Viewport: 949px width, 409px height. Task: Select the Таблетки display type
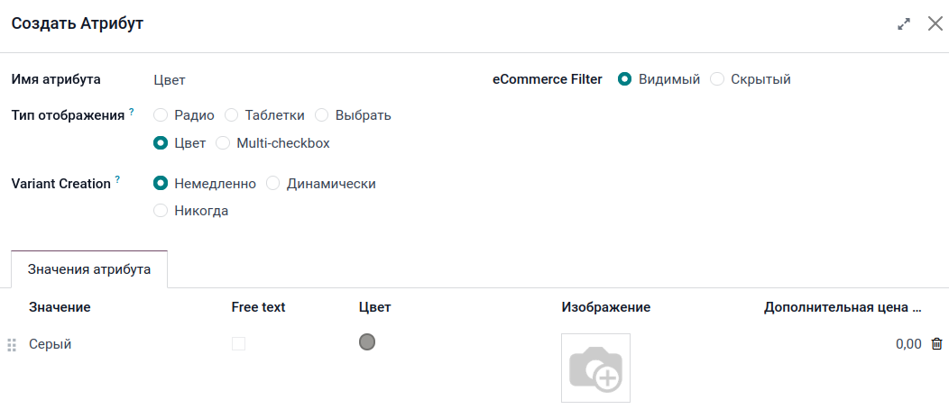231,115
